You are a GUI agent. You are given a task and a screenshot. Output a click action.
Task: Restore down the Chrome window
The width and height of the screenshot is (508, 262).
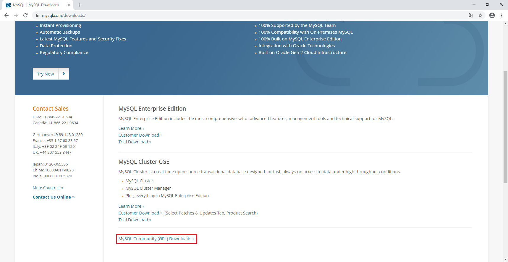tap(488, 4)
